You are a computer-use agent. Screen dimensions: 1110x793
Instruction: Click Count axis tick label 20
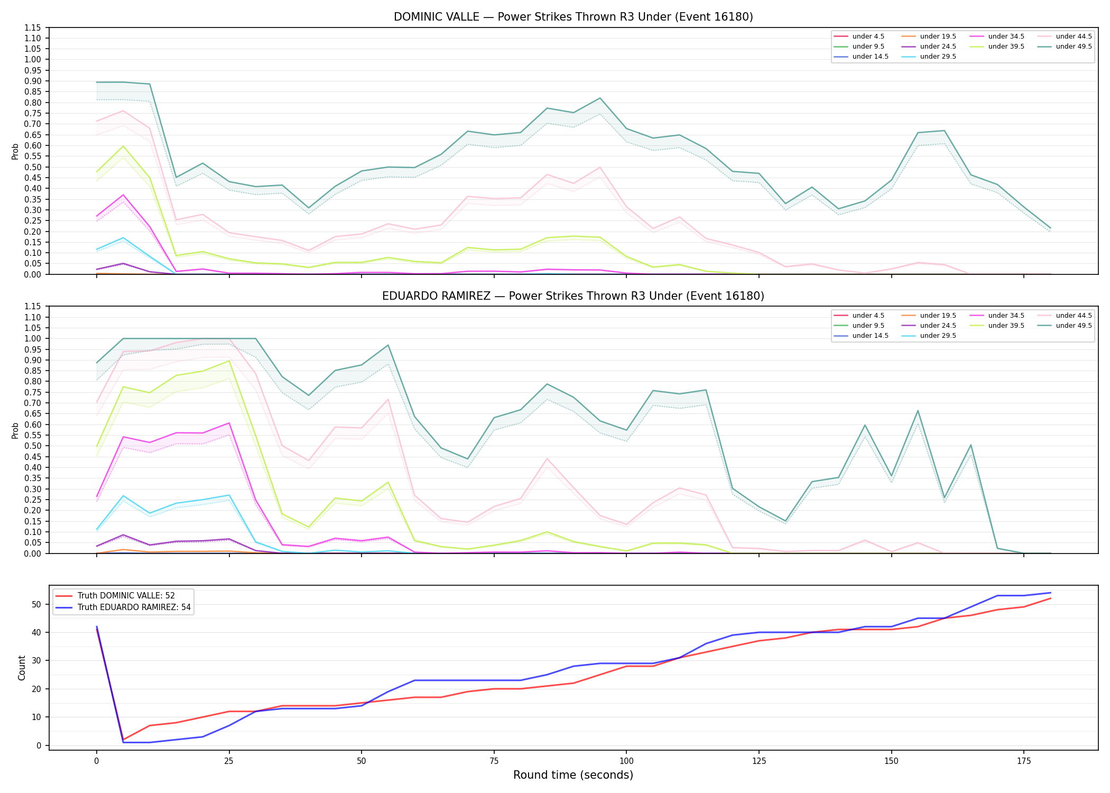pyautogui.click(x=38, y=689)
